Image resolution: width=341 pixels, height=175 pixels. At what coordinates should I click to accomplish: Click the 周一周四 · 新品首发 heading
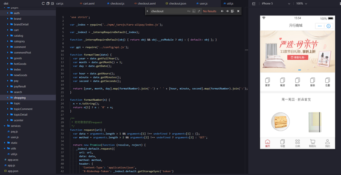(296, 99)
